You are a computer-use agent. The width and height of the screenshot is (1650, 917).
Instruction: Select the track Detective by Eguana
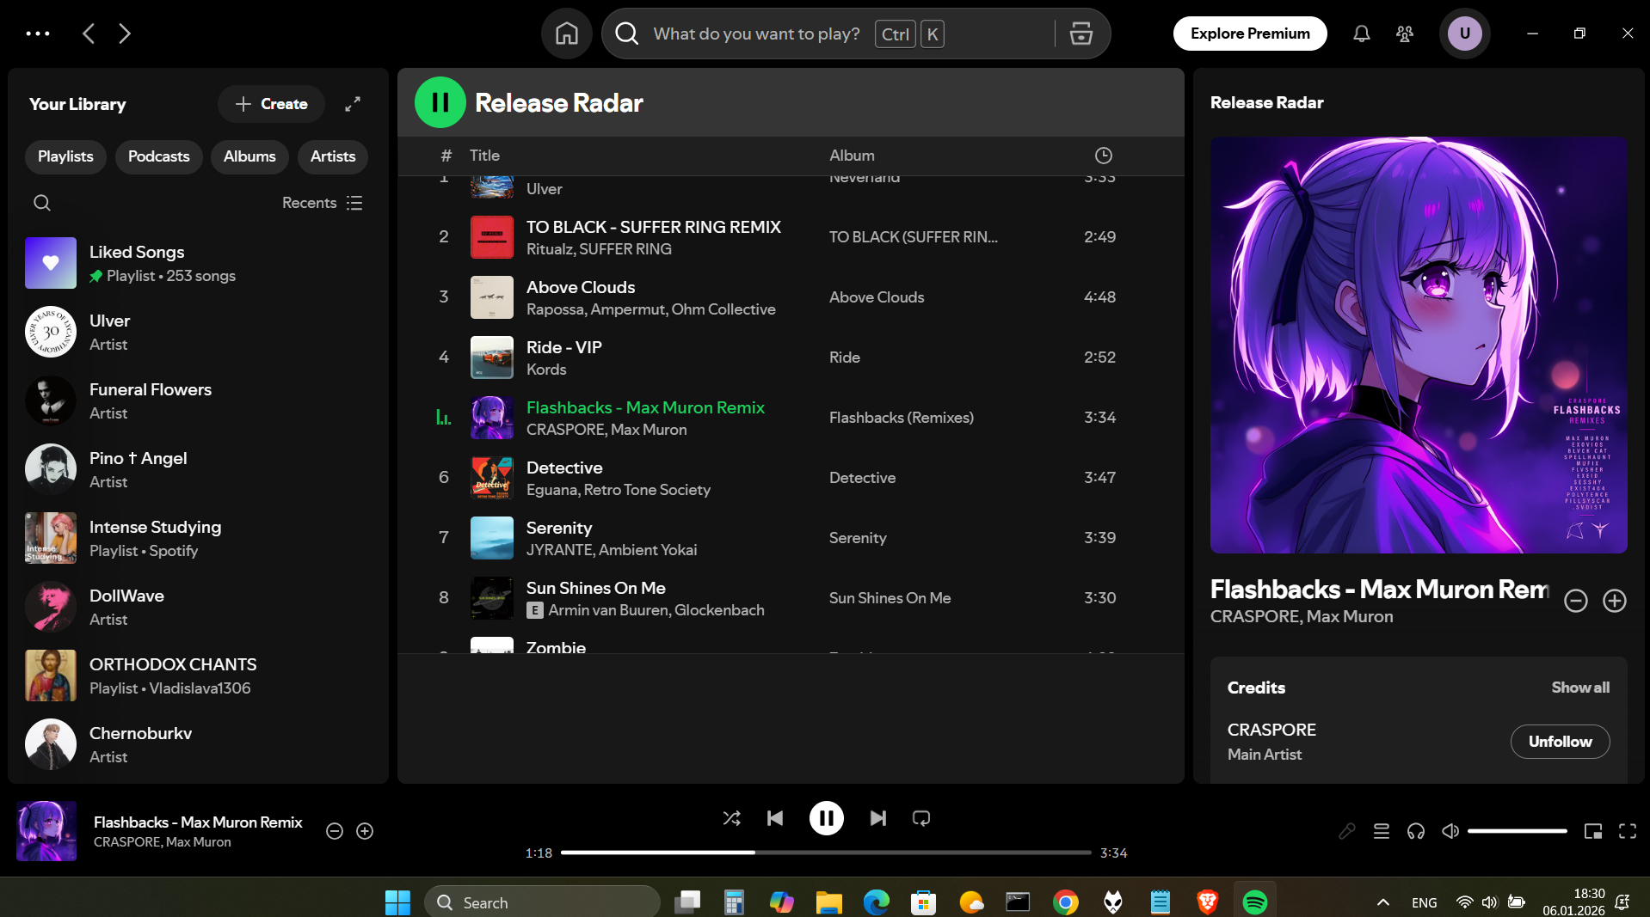click(x=791, y=478)
